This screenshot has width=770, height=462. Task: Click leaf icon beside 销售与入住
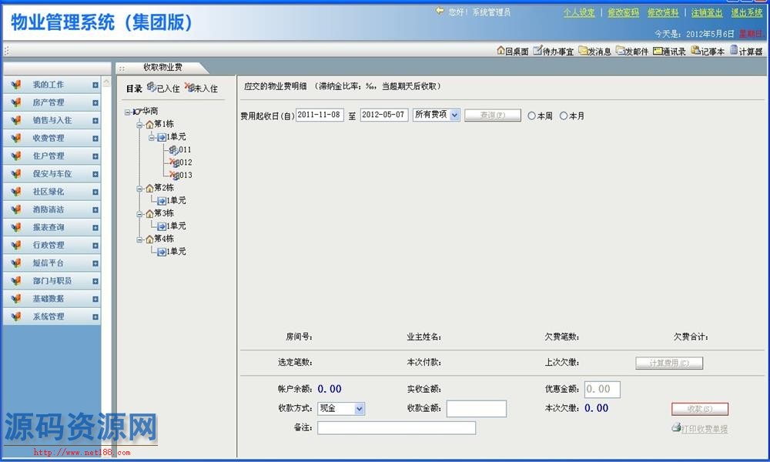click(x=15, y=120)
